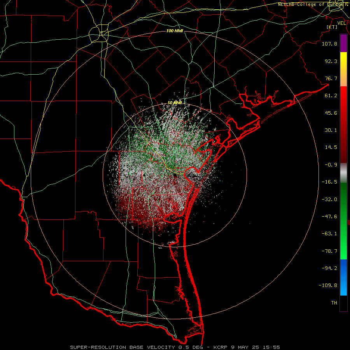The image size is (350, 350).
Task: Click the NEXLAB-College of DuPage watermark text
Action: pyautogui.click(x=313, y=4)
